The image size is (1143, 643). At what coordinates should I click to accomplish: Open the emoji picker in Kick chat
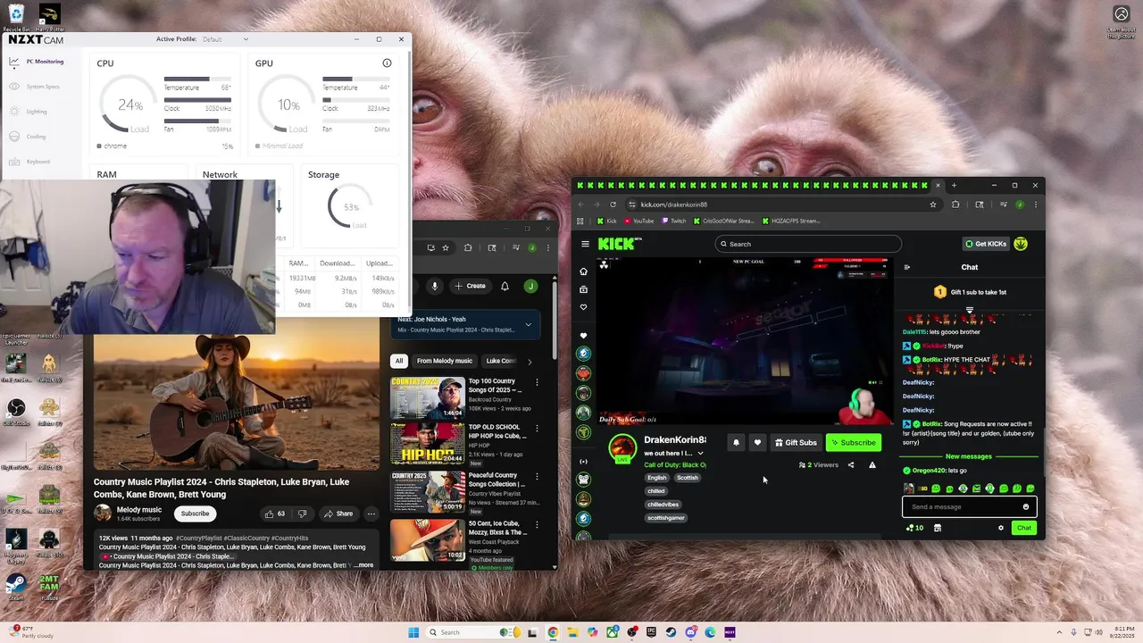1026,506
